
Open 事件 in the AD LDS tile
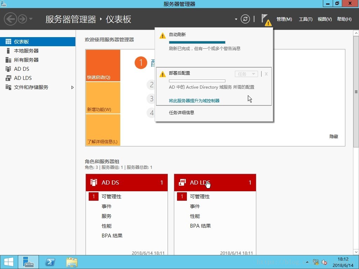click(x=195, y=206)
